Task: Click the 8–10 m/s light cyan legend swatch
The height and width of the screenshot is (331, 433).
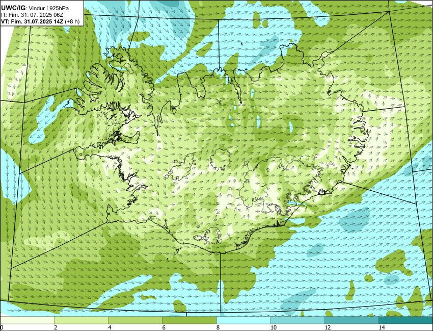Action: [243, 320]
